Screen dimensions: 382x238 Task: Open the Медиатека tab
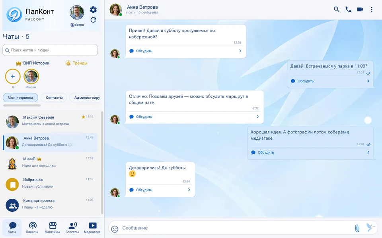click(92, 228)
